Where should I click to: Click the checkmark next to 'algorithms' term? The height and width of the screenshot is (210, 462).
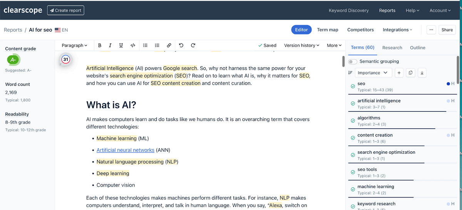353,121
